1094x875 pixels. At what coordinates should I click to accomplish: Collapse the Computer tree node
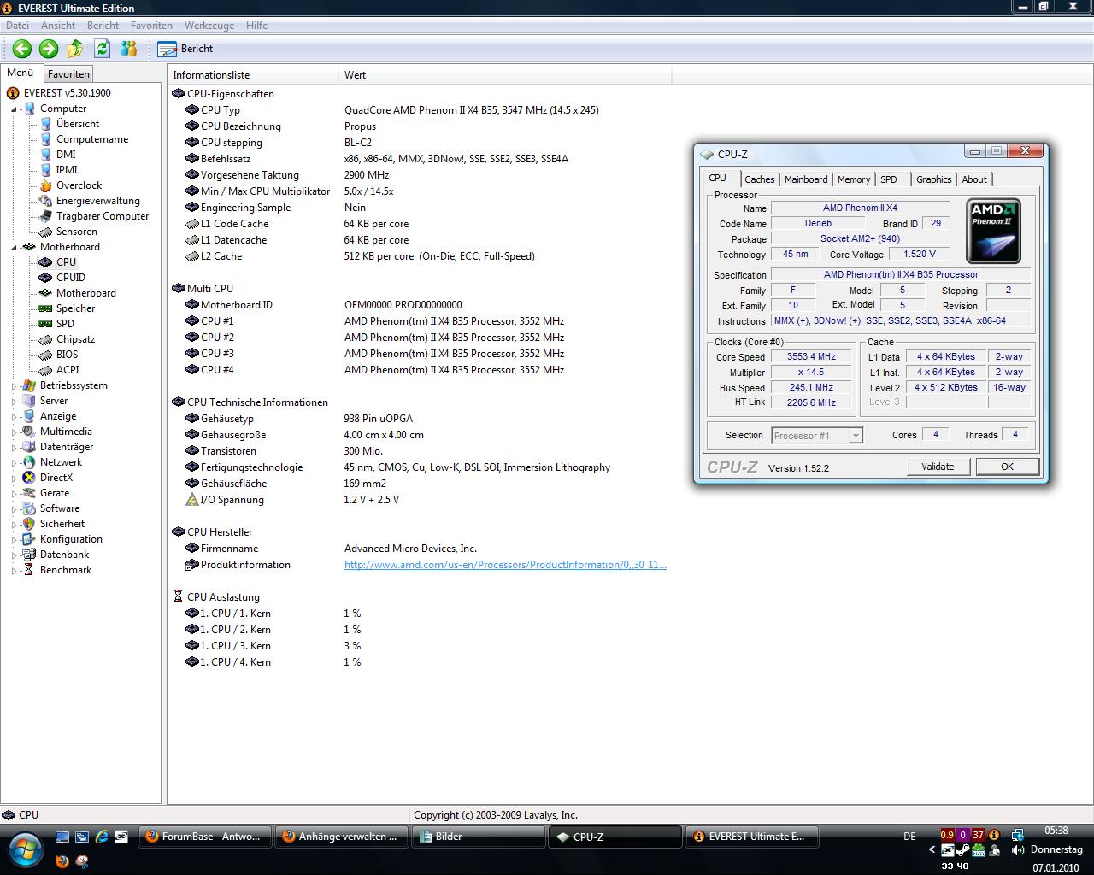(14, 109)
